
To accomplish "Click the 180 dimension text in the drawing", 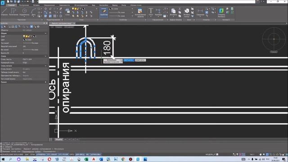I will tap(107, 48).
